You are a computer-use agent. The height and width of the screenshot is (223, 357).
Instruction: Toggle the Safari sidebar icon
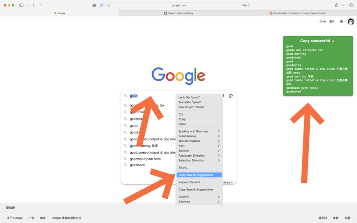click(x=21, y=5)
